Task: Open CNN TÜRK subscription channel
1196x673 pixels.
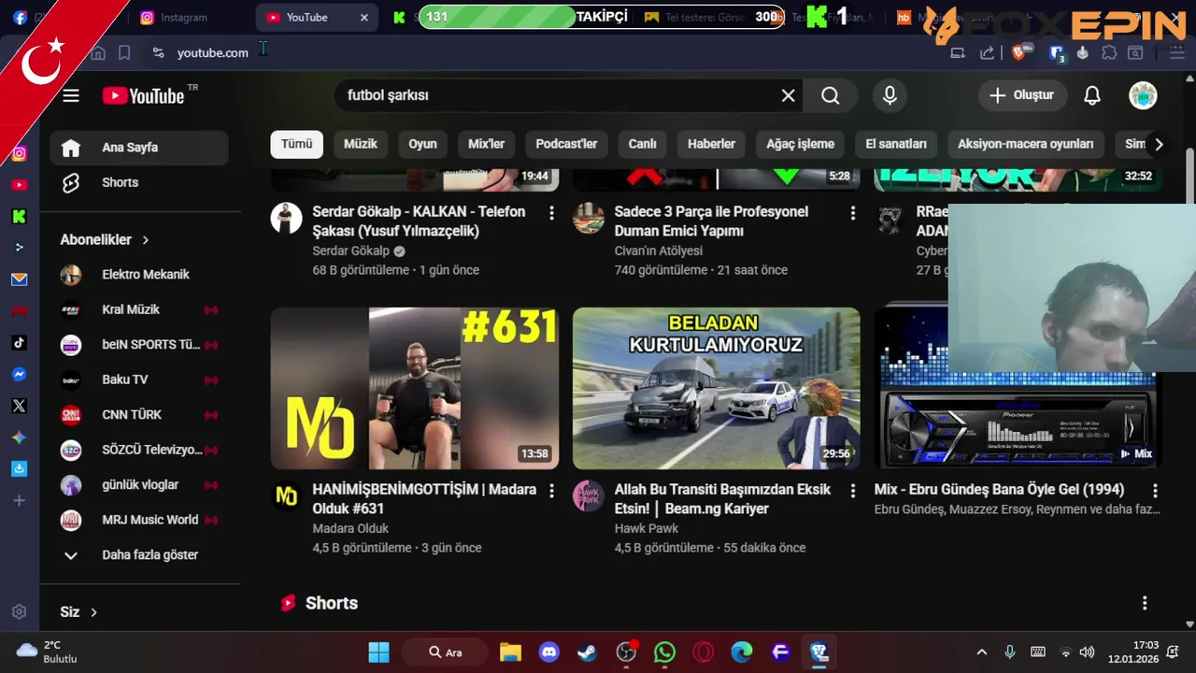Action: [139, 415]
